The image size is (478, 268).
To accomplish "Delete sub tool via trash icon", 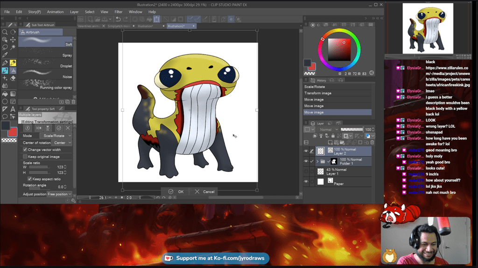I will (73, 102).
